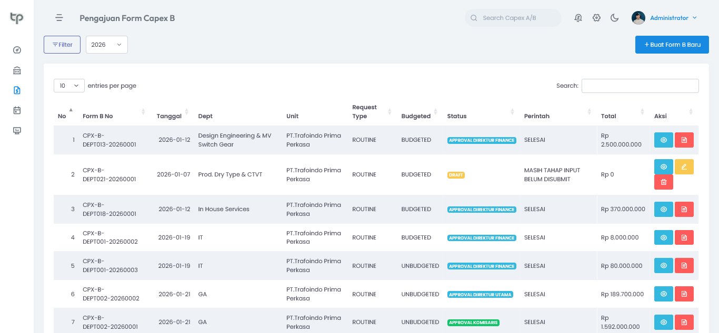
Task: Toggle dark mode with moon icon
Action: point(614,18)
